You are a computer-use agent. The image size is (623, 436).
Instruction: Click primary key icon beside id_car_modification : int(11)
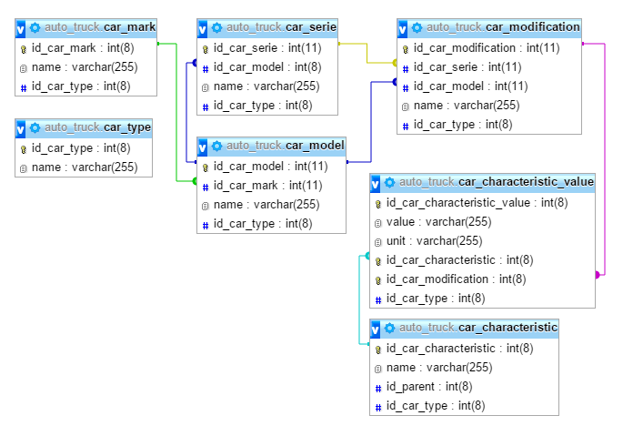point(406,49)
